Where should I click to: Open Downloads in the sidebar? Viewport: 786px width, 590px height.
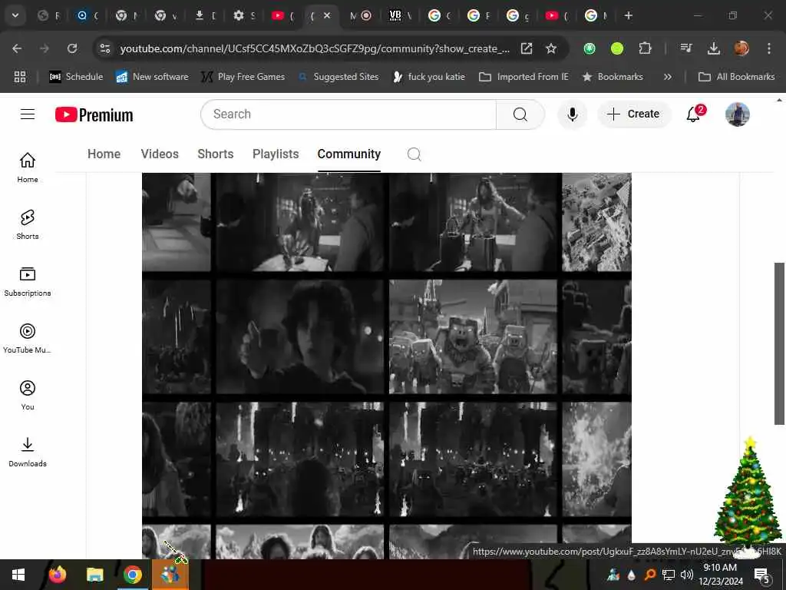[28, 452]
